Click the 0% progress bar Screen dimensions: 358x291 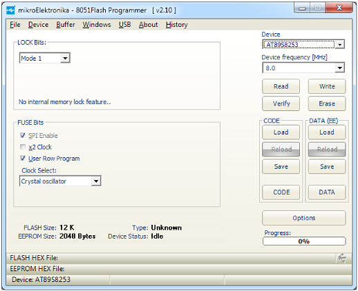pos(304,241)
